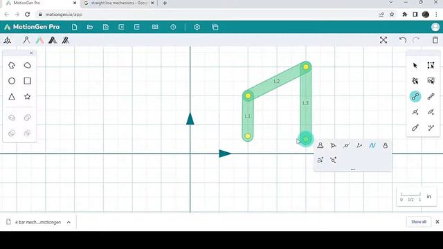Viewport: 443px width, 249px height.
Task: Toggle the highlighted link drawing tool
Action: click(415, 97)
